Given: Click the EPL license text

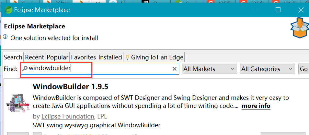Looking at the screenshot, I should click(102, 117).
